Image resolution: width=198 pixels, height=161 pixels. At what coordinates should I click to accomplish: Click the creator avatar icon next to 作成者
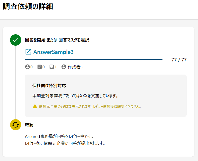(x=64, y=67)
